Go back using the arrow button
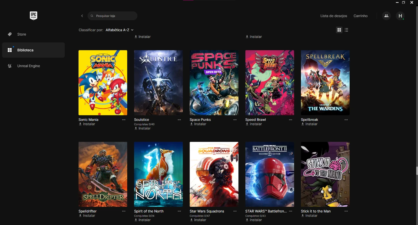 click(82, 16)
